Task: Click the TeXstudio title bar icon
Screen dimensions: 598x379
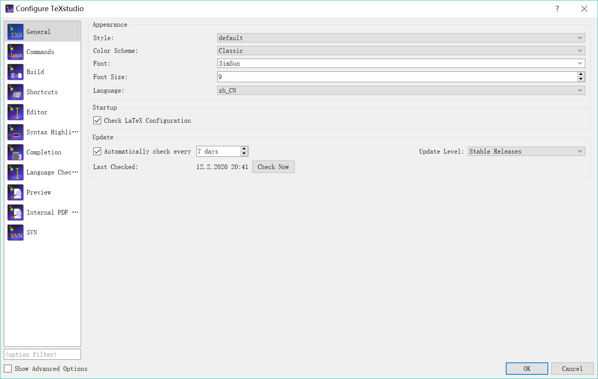Action: coord(9,8)
